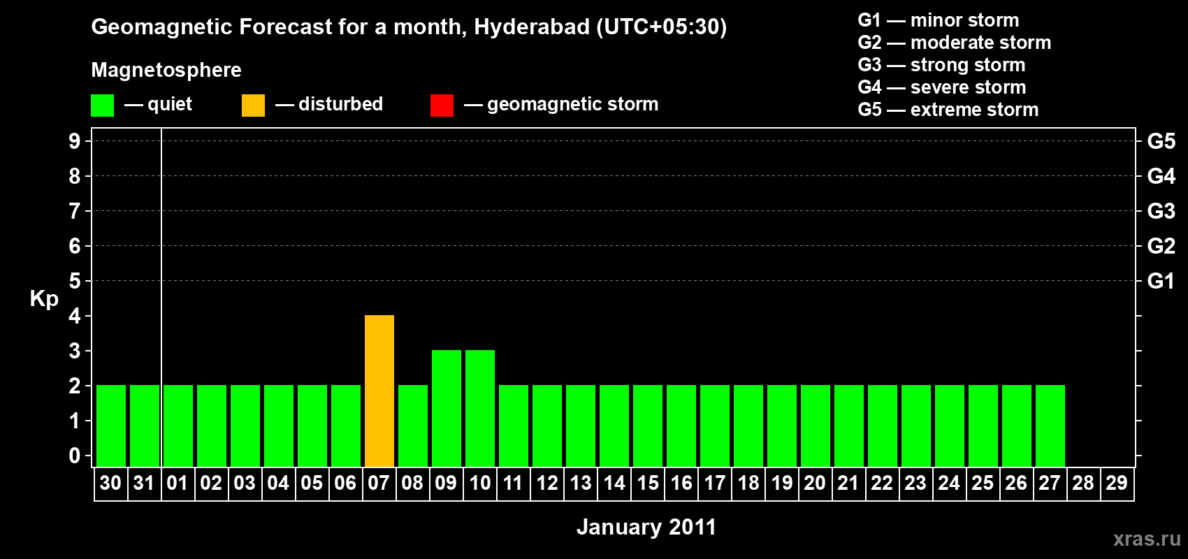Click the date cell labeled 20
This screenshot has width=1188, height=559.
click(815, 484)
